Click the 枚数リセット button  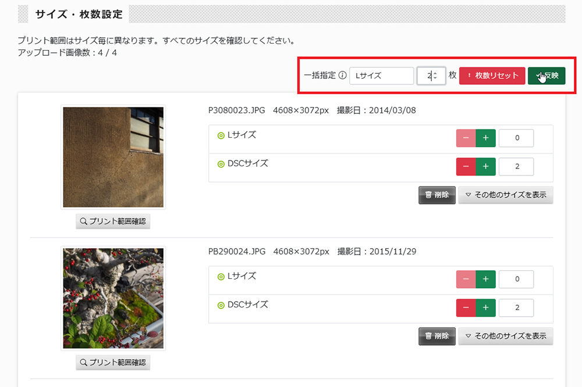point(492,76)
